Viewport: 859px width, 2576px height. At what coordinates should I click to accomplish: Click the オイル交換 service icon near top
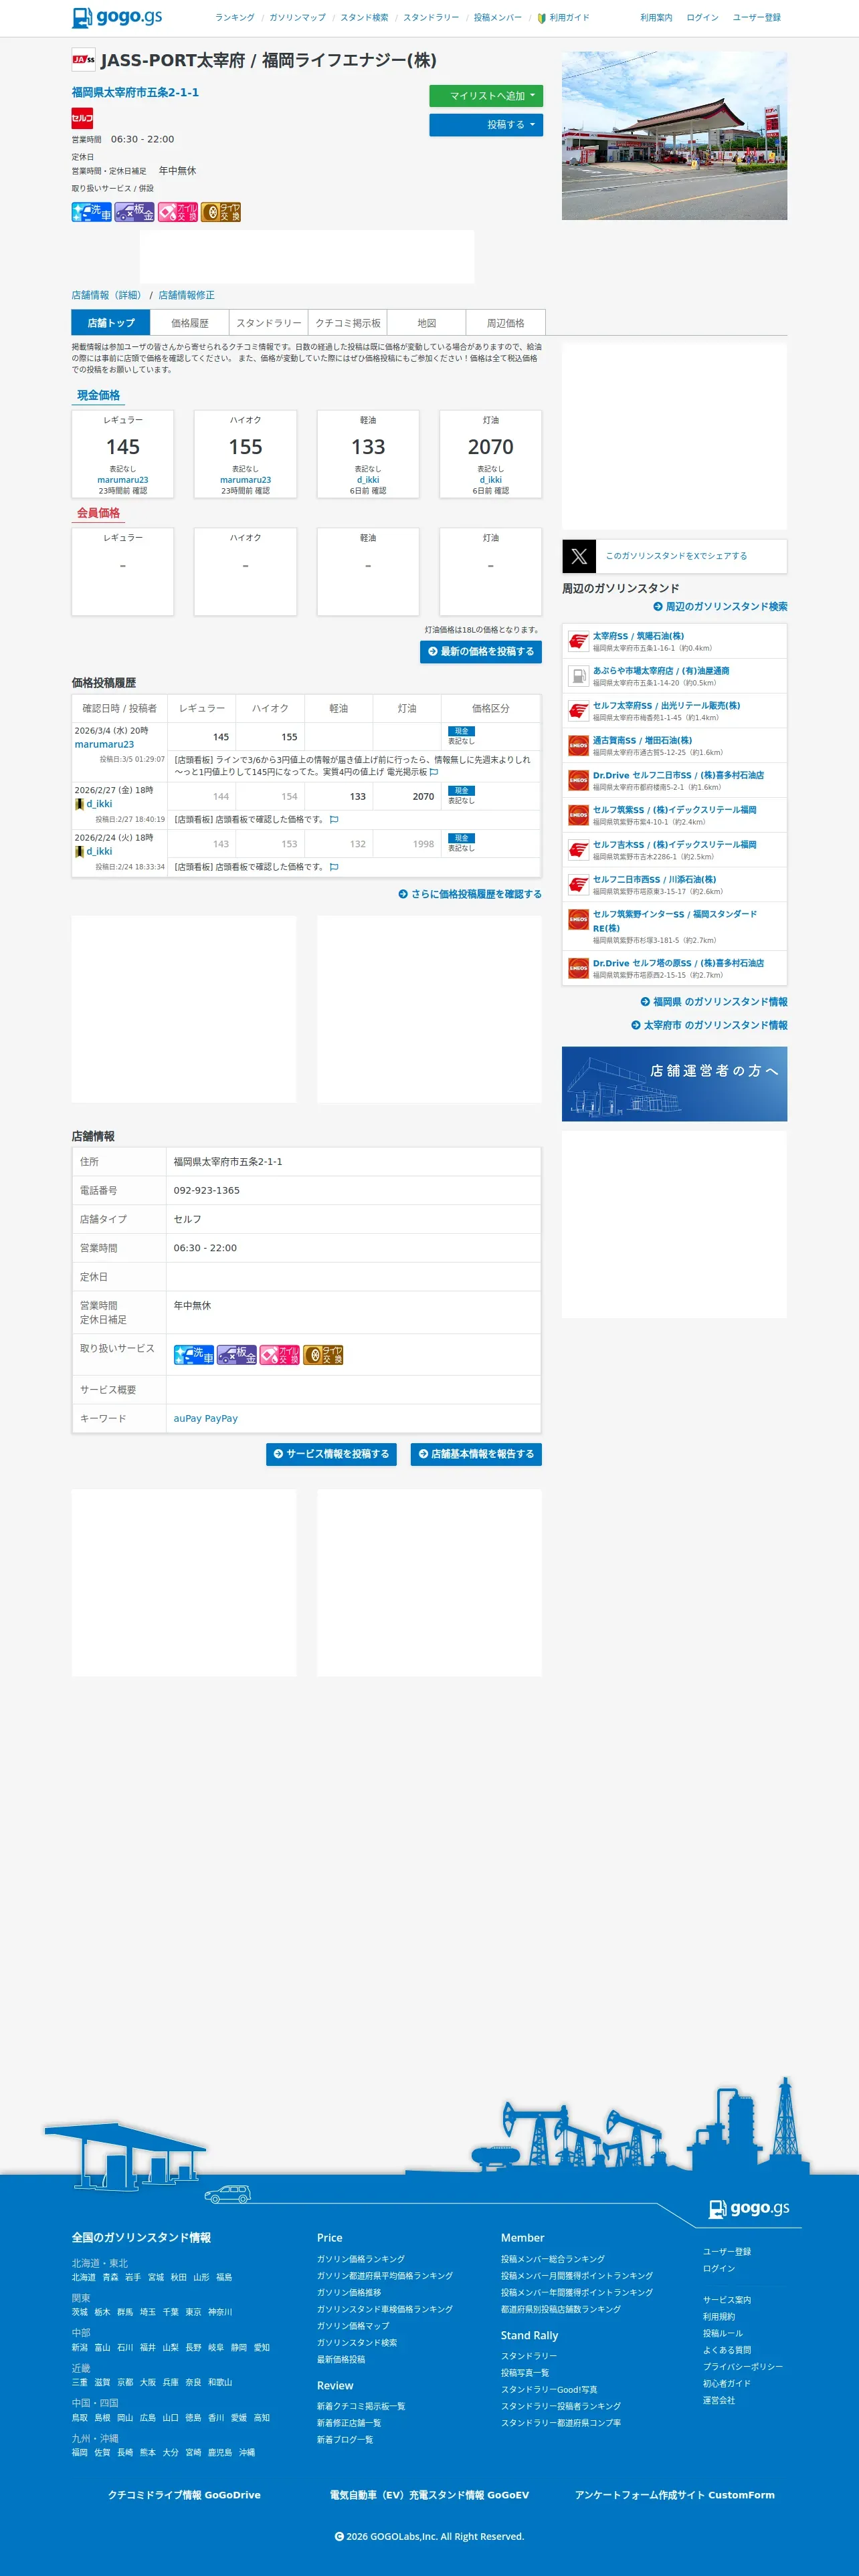click(178, 212)
